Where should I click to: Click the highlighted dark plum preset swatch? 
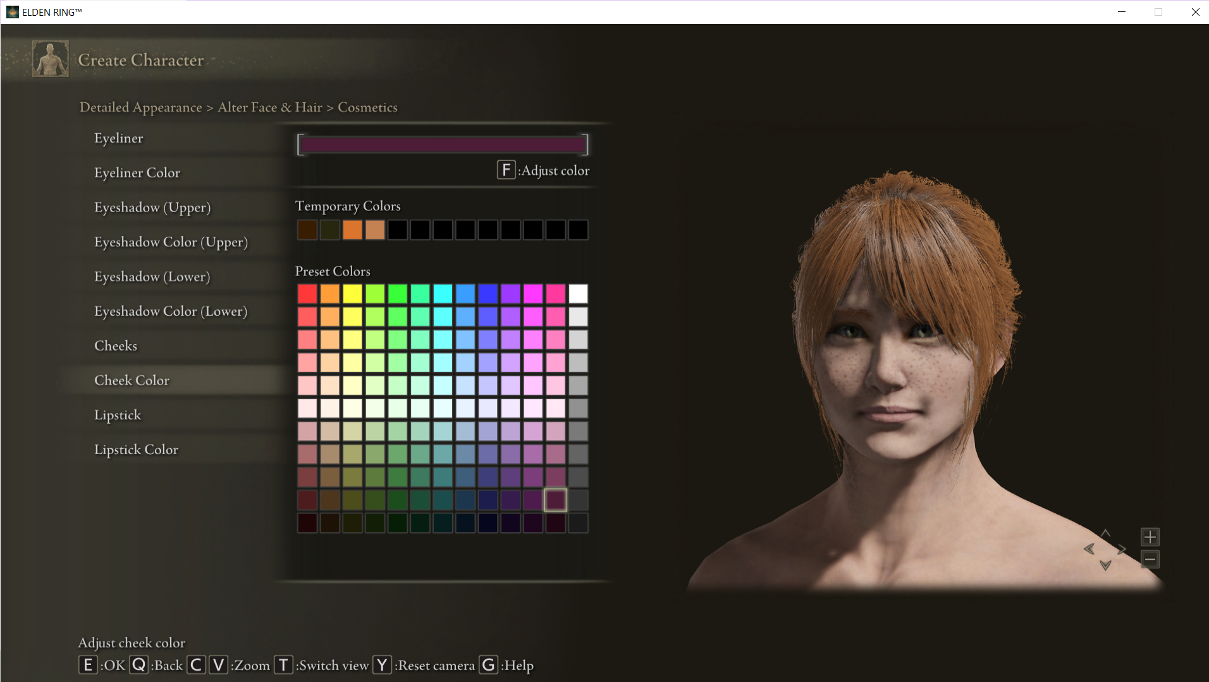[x=556, y=500]
